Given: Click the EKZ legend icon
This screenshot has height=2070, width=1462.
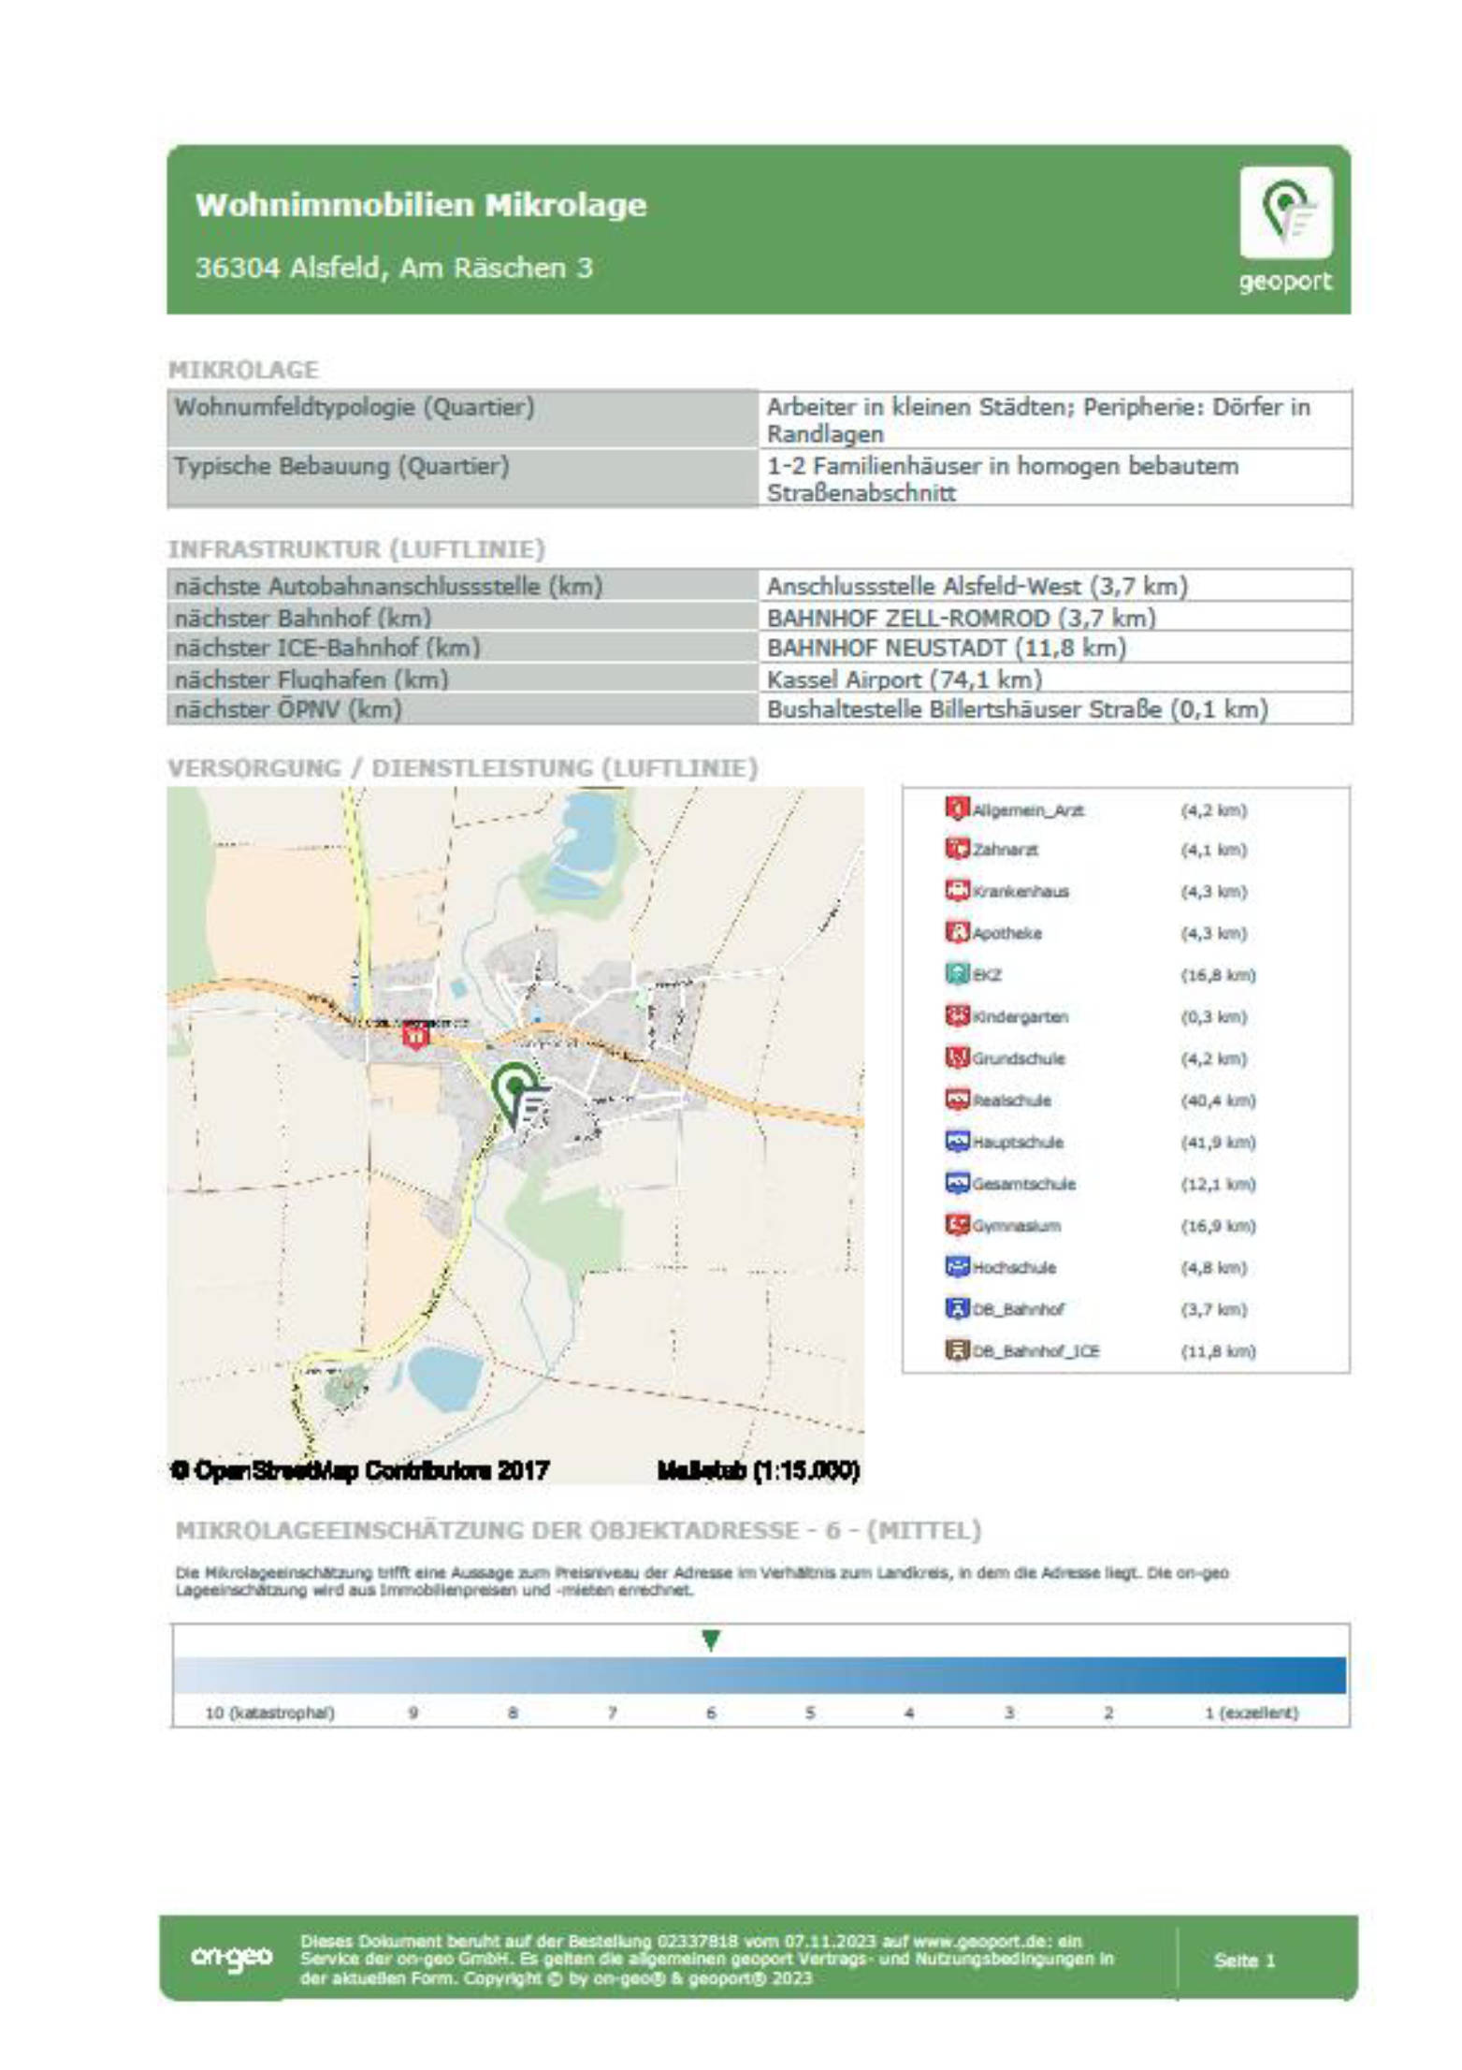Looking at the screenshot, I should [956, 974].
